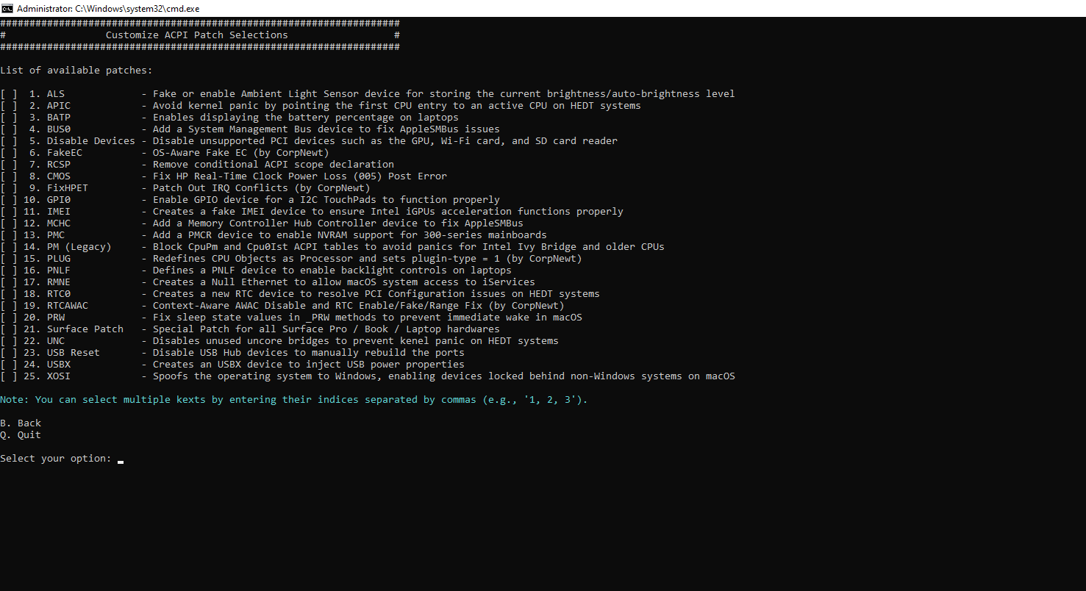
Task: Click the Administrator cmd.exe window title text
Action: click(107, 8)
